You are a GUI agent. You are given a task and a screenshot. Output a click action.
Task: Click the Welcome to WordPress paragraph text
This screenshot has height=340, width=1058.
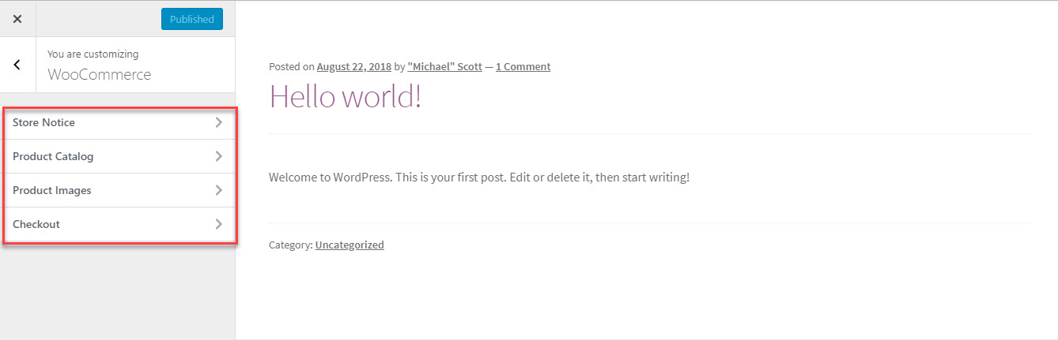[x=479, y=177]
